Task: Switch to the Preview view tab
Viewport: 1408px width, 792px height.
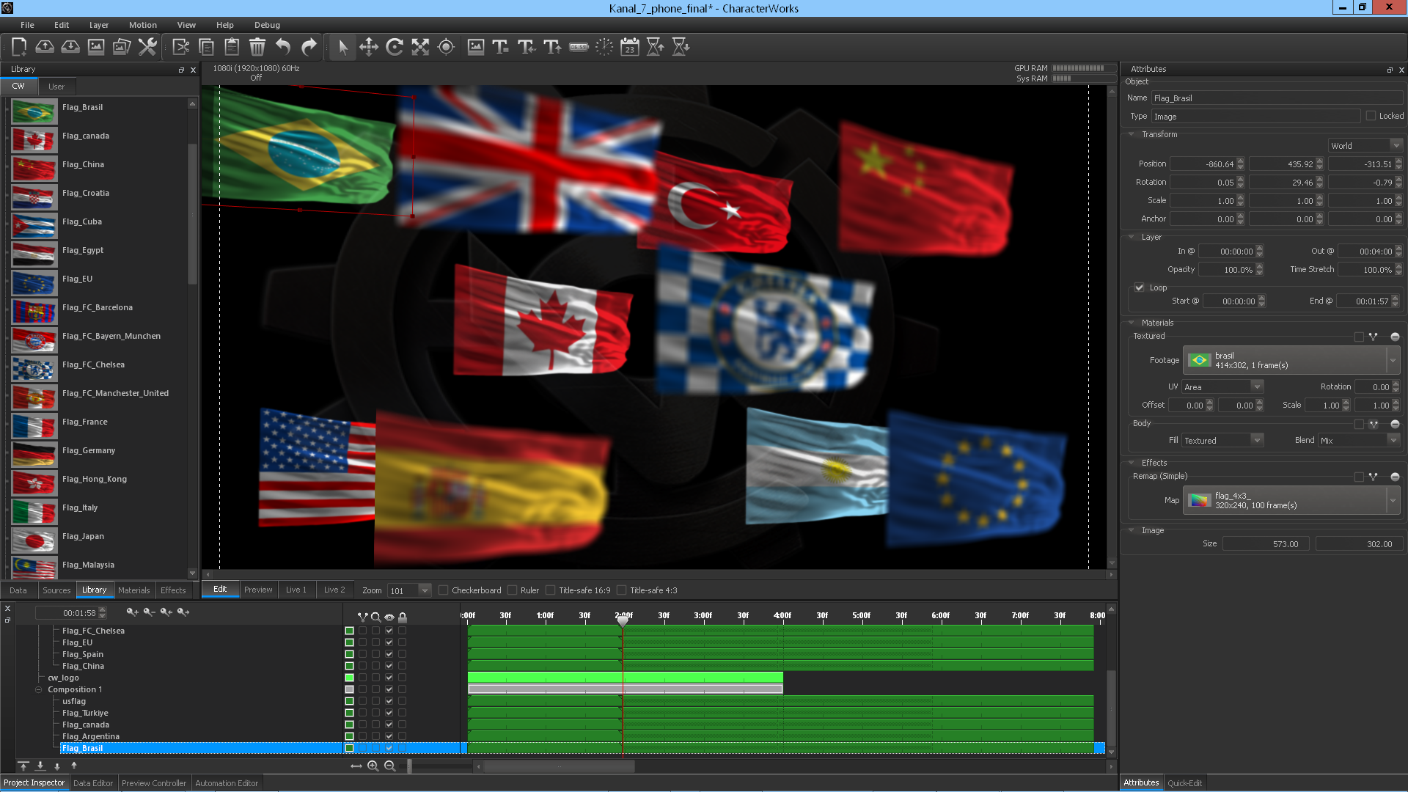Action: (258, 590)
